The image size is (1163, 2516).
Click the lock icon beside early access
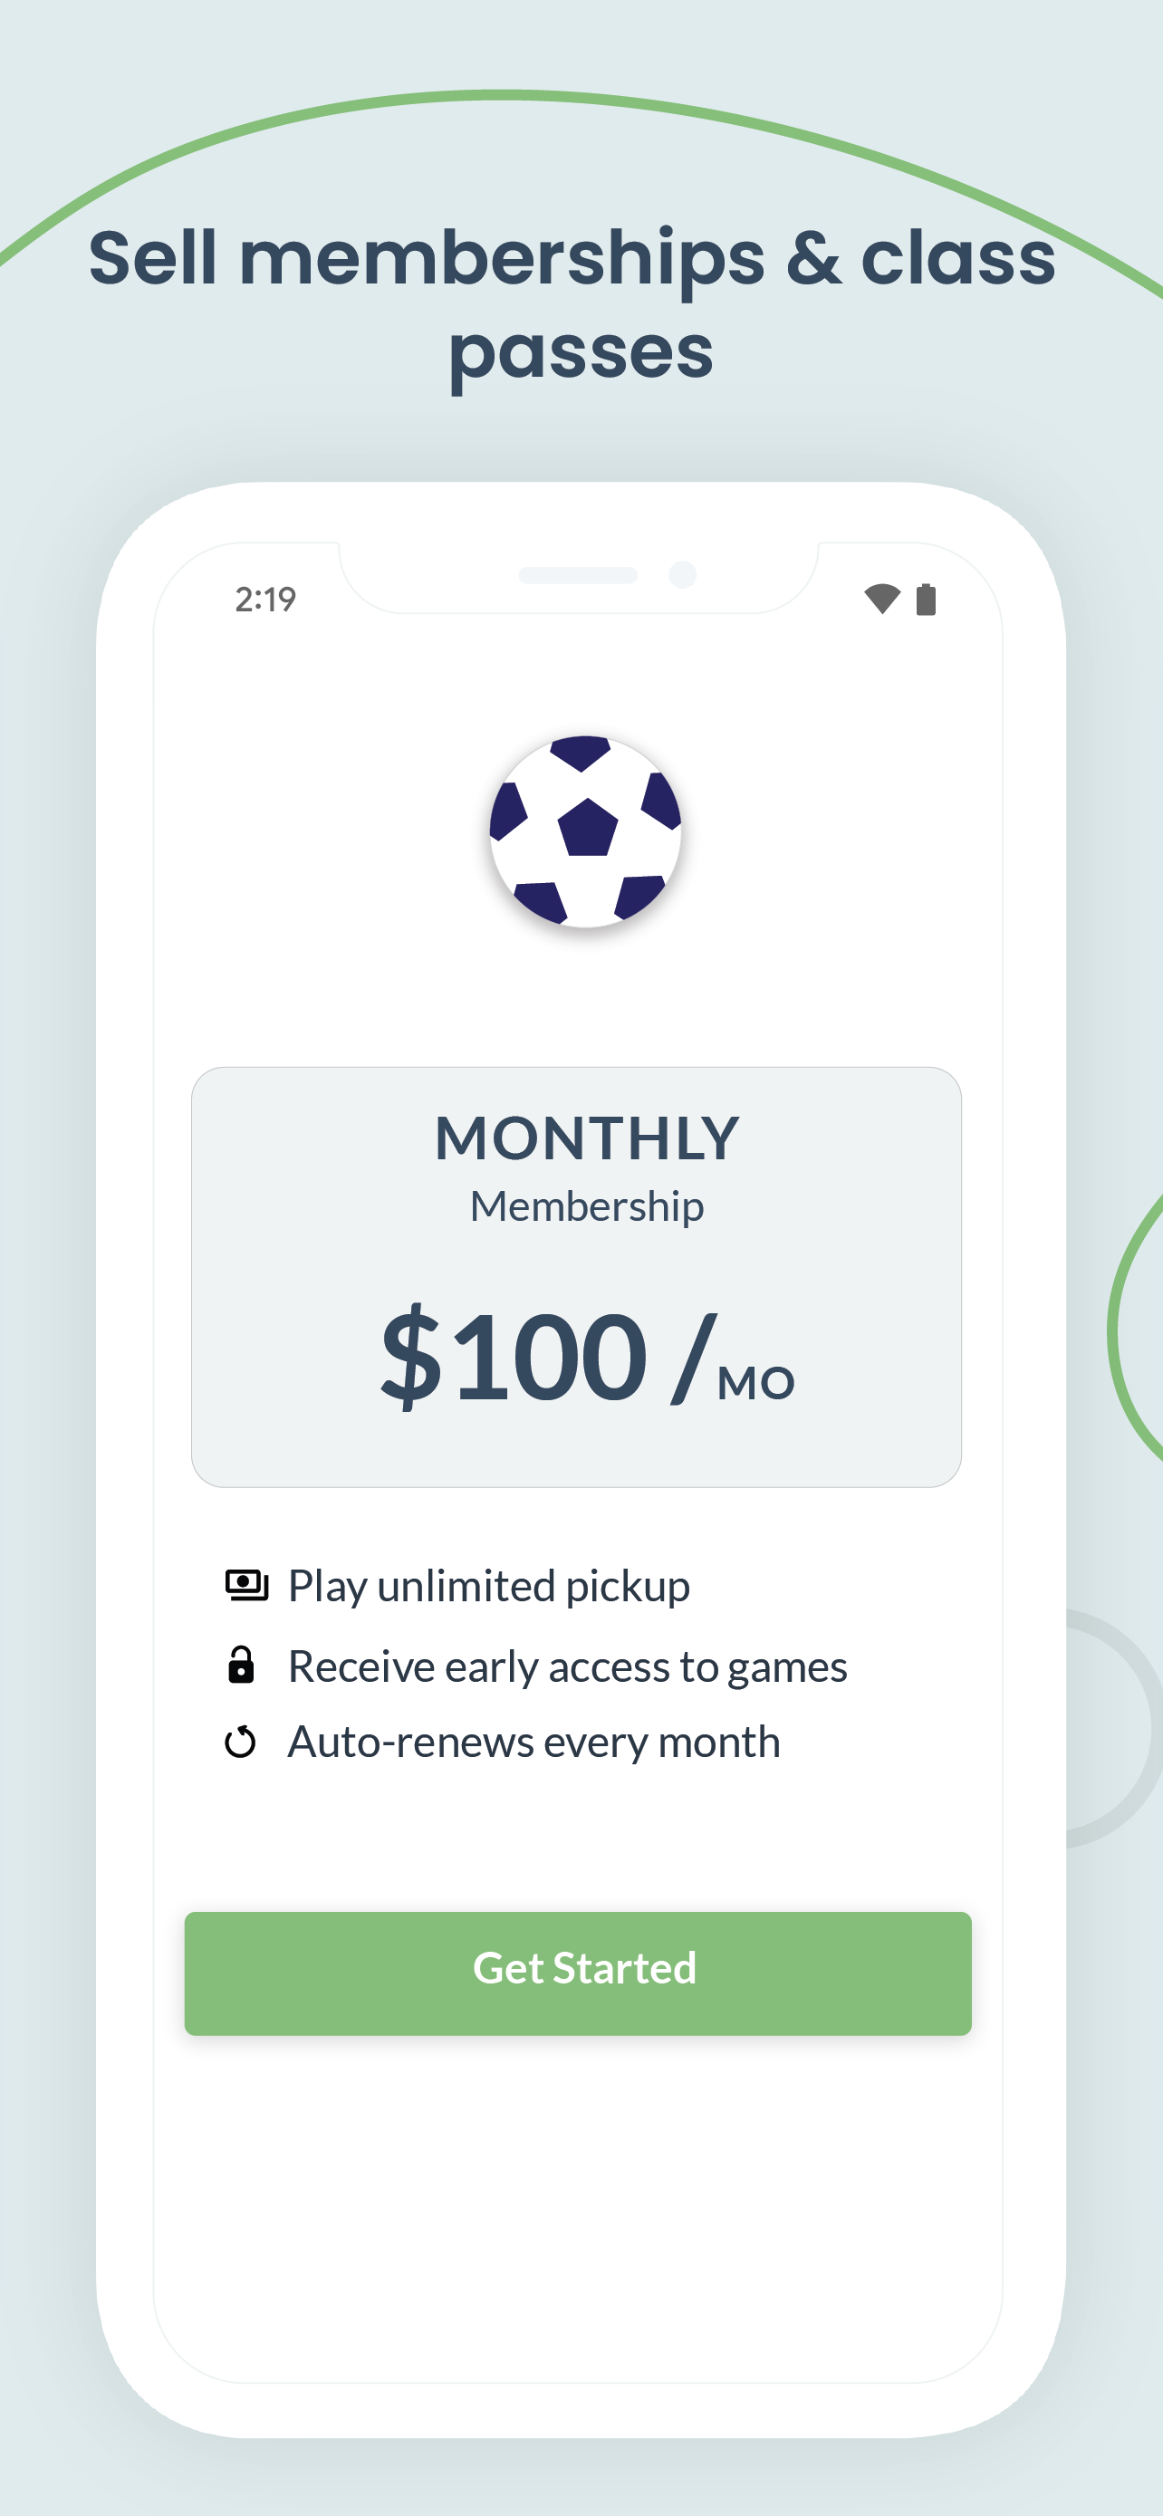click(x=240, y=1666)
